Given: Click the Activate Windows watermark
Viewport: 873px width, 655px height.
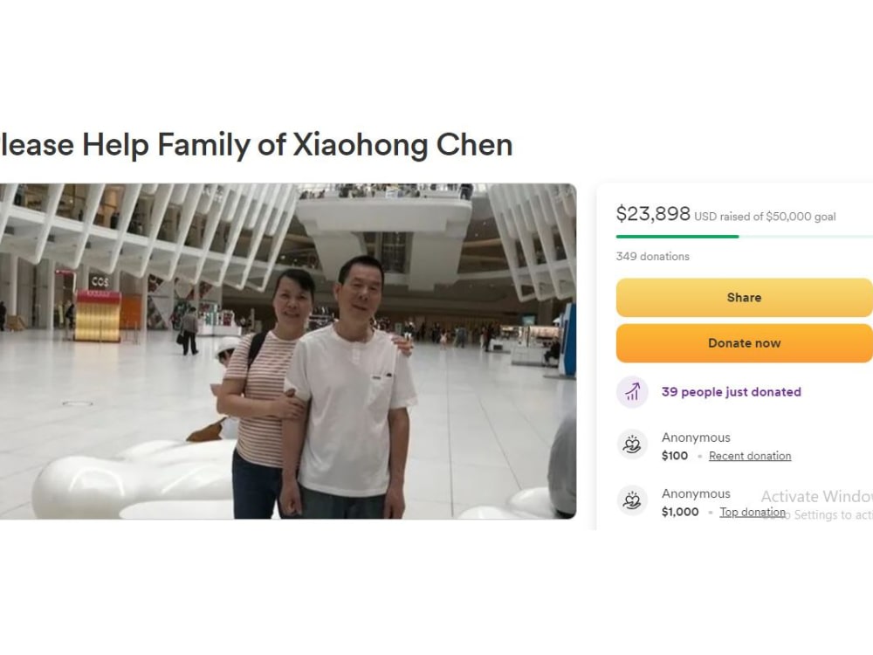Looking at the screenshot, I should click(817, 505).
